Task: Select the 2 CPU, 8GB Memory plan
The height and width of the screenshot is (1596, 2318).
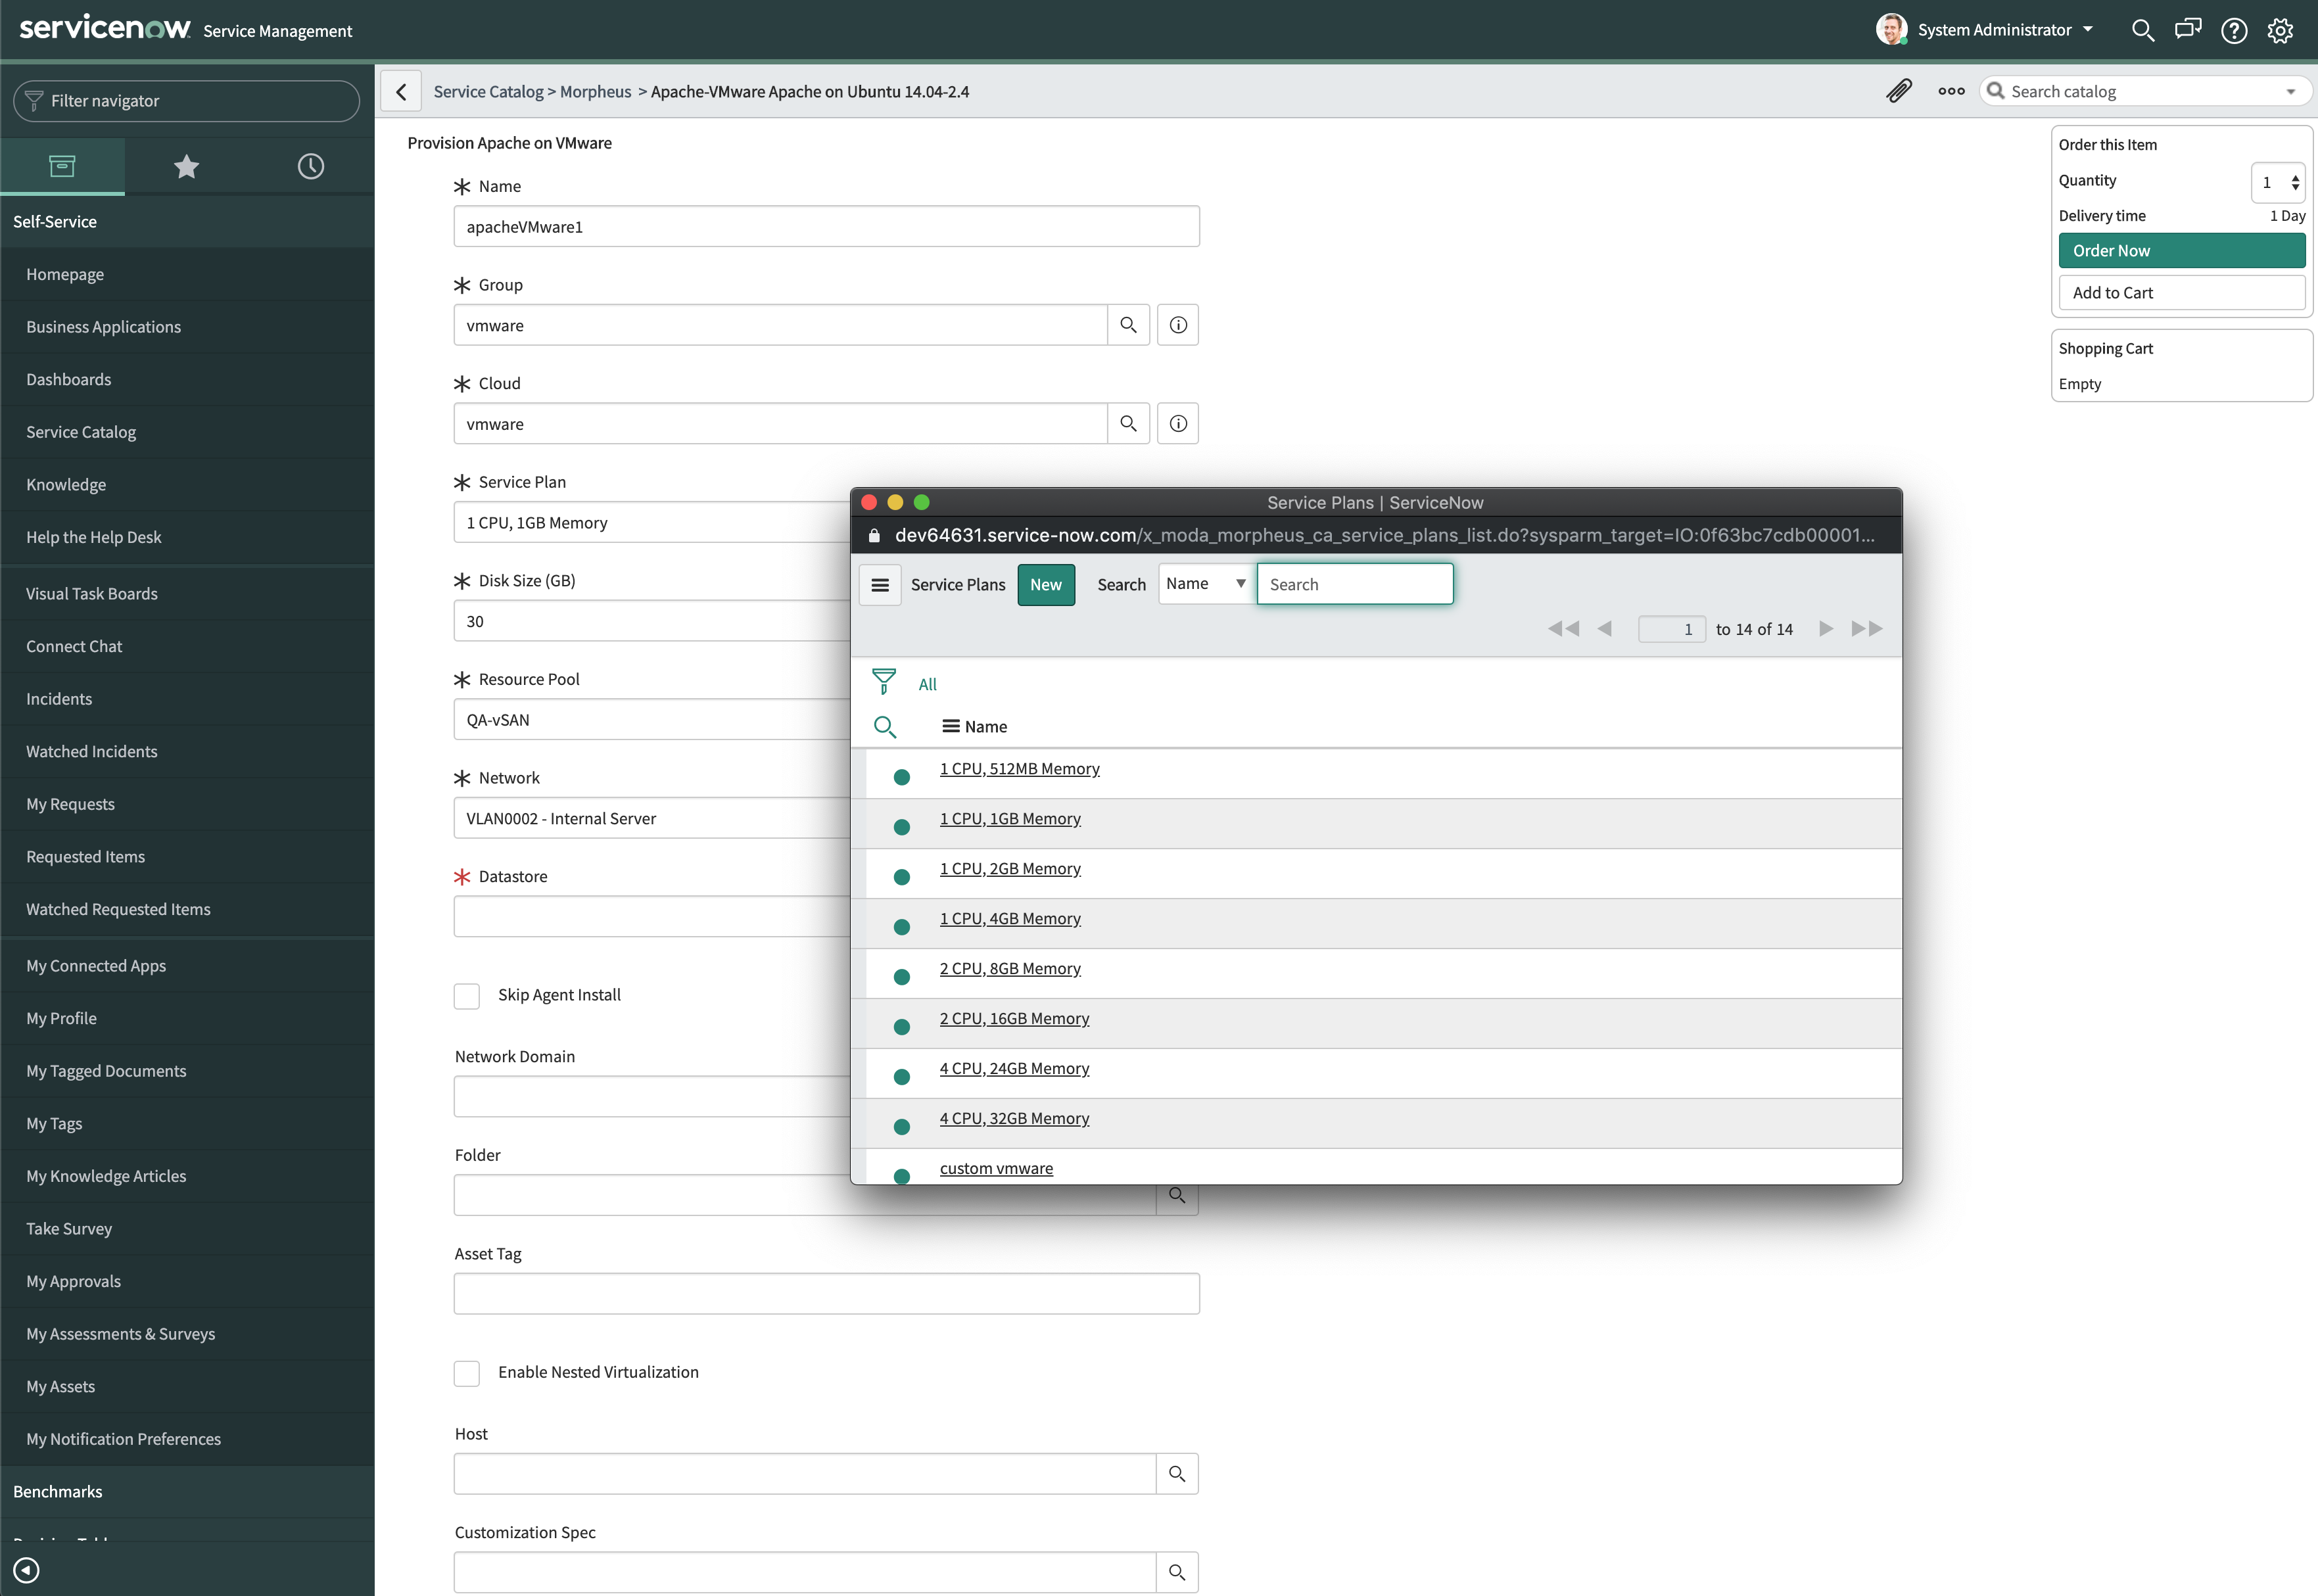Action: (1010, 968)
